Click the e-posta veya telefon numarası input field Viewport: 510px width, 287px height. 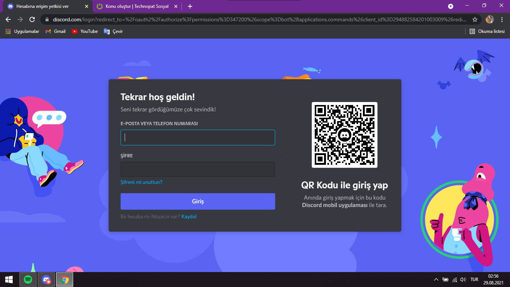tap(198, 138)
